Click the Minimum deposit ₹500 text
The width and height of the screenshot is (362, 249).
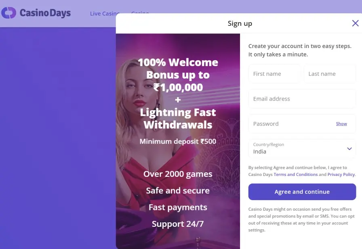click(178, 142)
